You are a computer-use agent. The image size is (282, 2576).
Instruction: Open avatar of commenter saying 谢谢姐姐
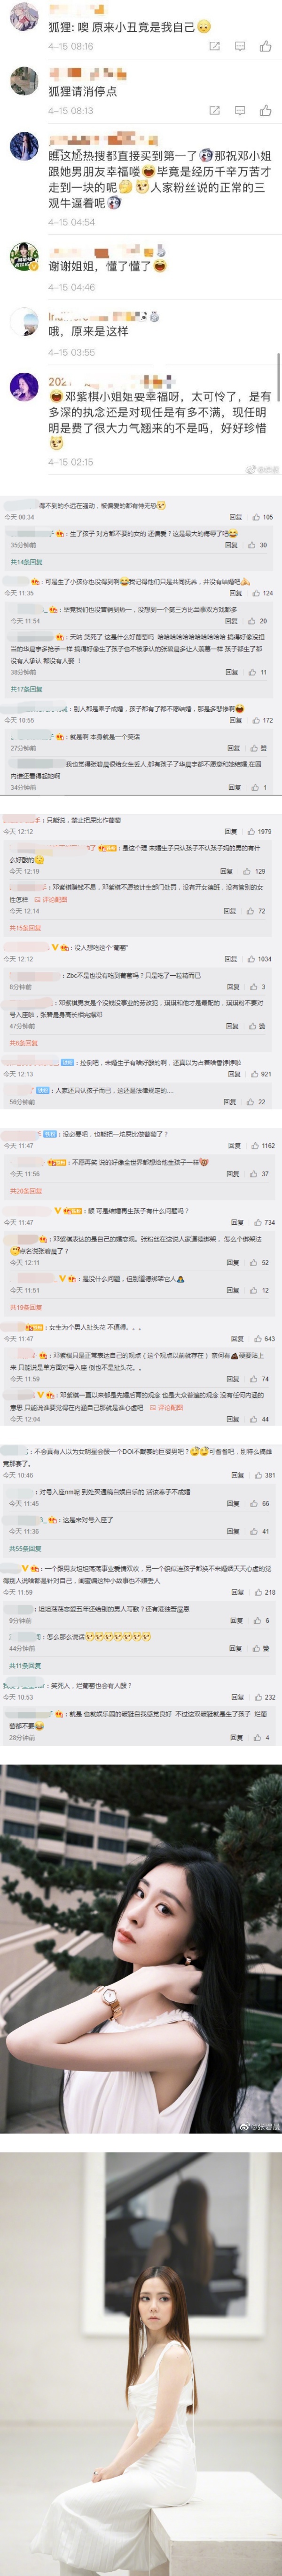coord(24,256)
